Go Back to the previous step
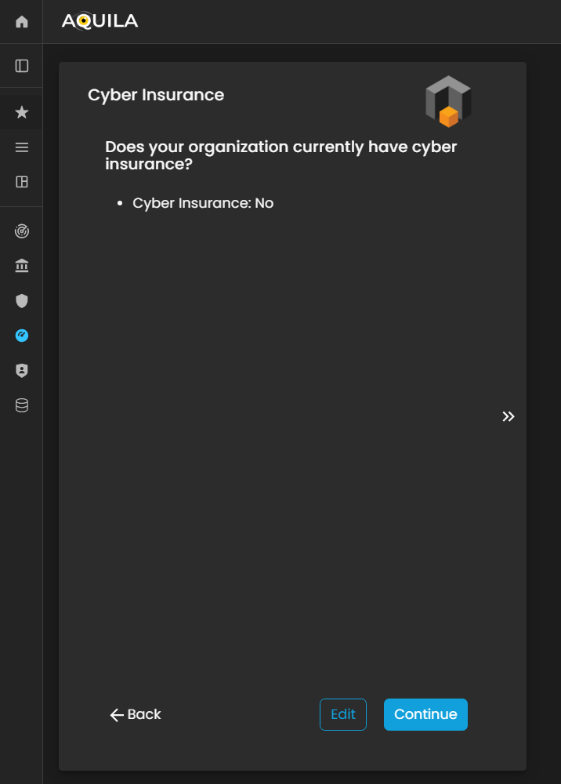The height and width of the screenshot is (784, 561). click(136, 714)
